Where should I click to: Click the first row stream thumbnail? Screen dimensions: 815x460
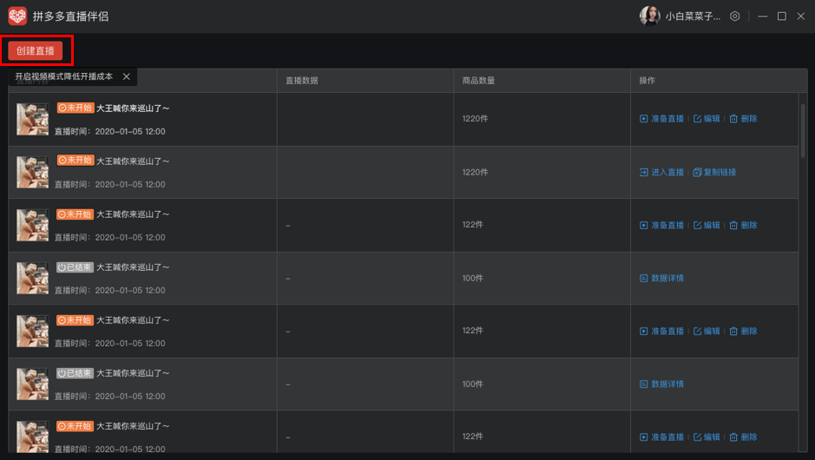coord(32,120)
